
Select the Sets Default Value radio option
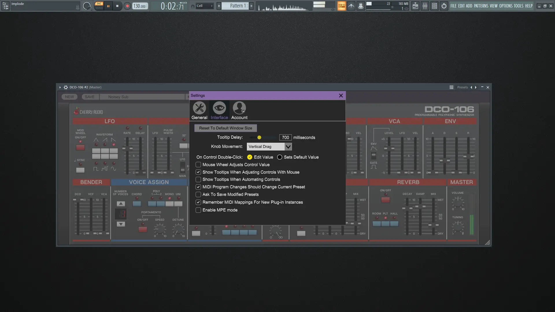pyautogui.click(x=280, y=157)
